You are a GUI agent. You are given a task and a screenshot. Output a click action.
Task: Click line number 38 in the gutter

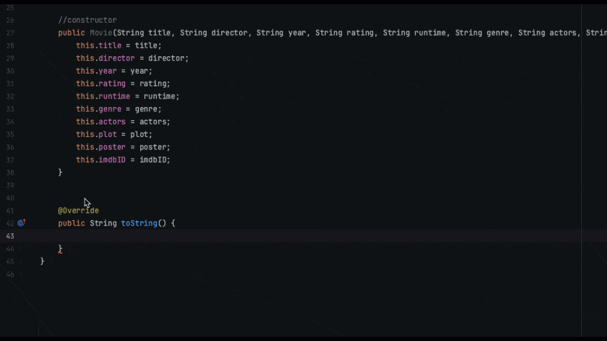click(x=10, y=173)
